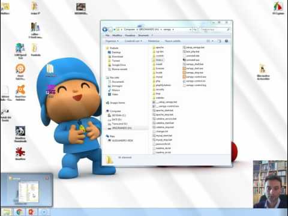This screenshot has height=216, width=288.
Task: Select xampp_shell.bat file
Action: 193,64
